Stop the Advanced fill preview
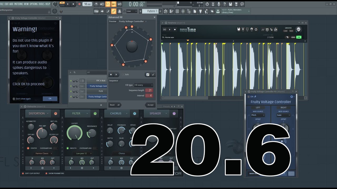 pyautogui.click(x=111, y=75)
